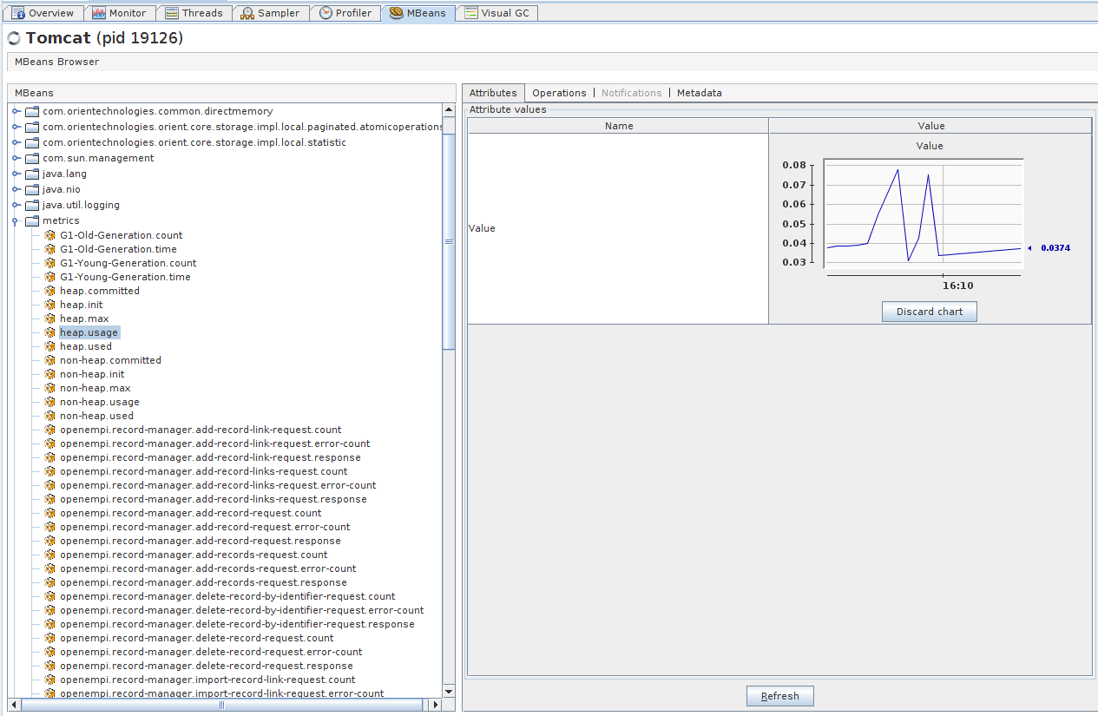Select the Attributes sub-tab
Screen dimensions: 1098x716
tap(493, 93)
